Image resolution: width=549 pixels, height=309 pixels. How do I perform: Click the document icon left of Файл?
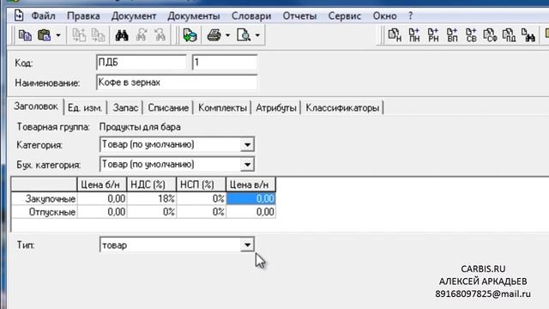pos(19,15)
